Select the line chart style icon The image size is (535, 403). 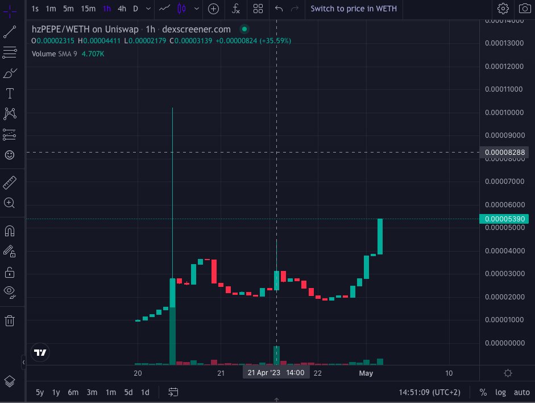[x=164, y=8]
